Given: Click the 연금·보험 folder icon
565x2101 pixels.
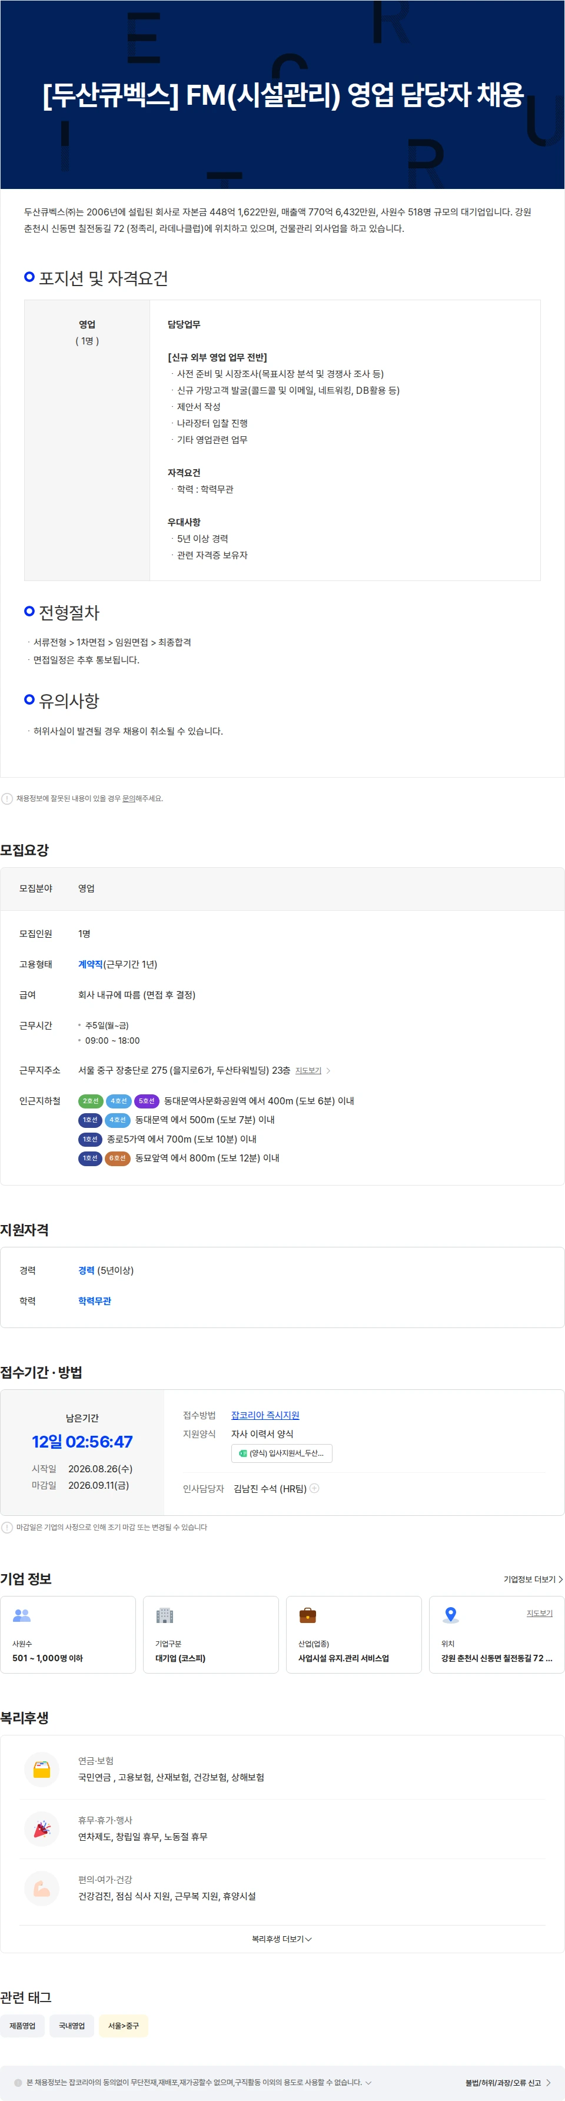Looking at the screenshot, I should point(42,1770).
